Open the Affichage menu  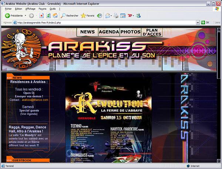[30, 9]
